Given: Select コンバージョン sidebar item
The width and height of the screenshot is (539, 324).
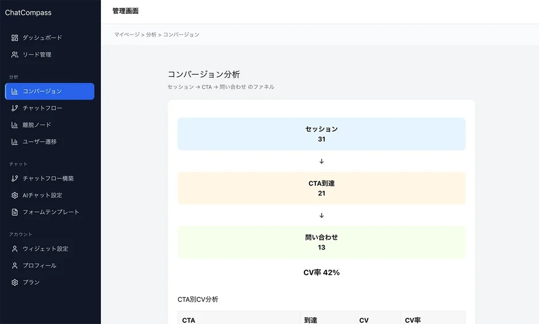Looking at the screenshot, I should point(49,92).
